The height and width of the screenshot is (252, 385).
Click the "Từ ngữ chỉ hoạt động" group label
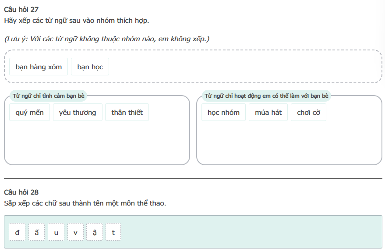pos(266,96)
